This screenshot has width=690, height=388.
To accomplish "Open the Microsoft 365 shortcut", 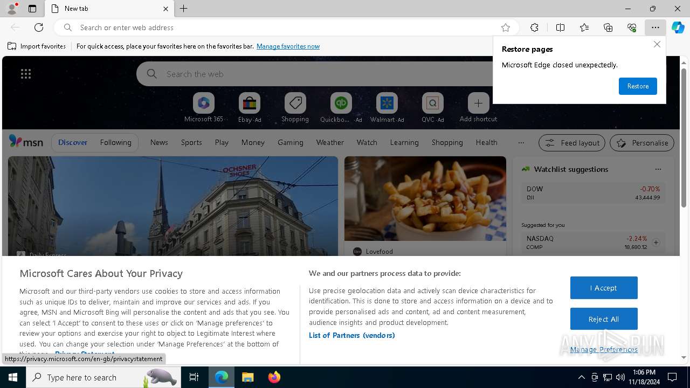I will pyautogui.click(x=204, y=108).
